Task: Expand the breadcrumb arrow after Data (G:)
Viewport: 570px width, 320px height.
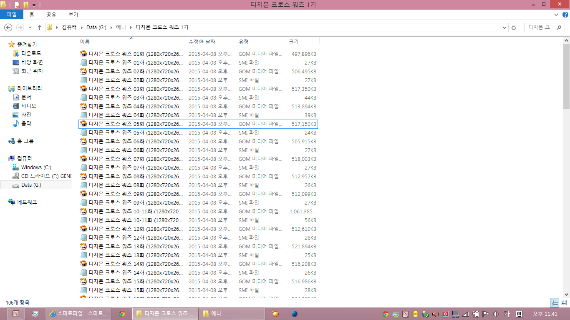Action: pyautogui.click(x=111, y=27)
